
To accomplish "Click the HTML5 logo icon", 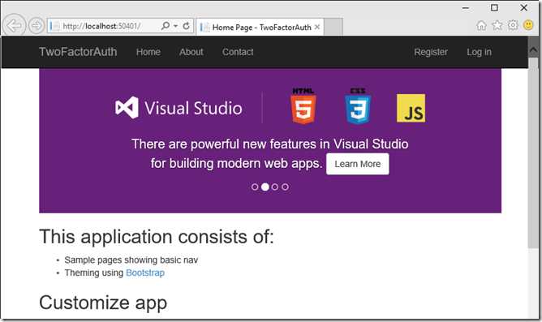I will [303, 105].
